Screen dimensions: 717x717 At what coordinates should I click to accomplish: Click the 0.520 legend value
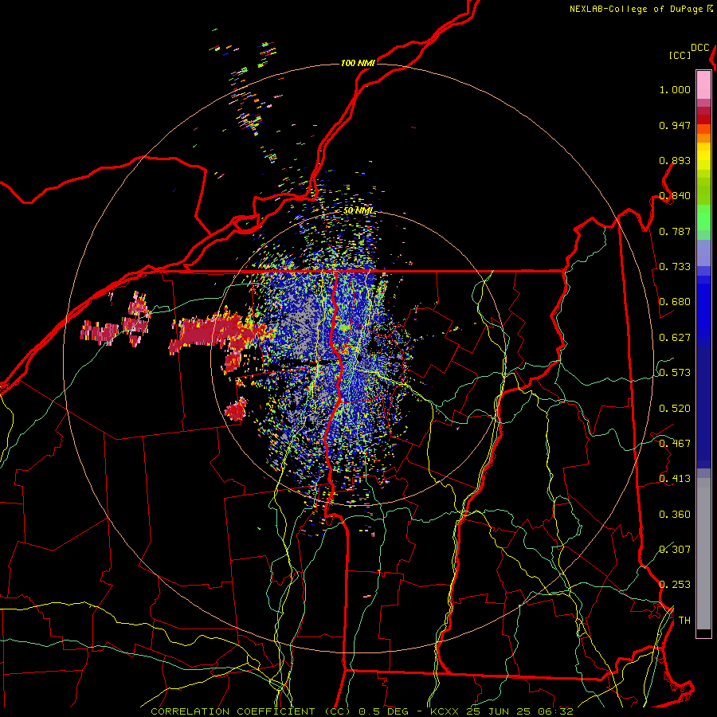point(675,409)
